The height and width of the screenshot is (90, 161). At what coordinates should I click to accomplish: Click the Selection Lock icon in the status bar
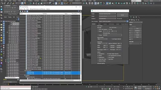click(x=89, y=87)
